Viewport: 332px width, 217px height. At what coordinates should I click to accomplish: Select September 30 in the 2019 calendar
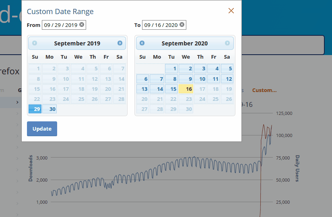point(49,109)
